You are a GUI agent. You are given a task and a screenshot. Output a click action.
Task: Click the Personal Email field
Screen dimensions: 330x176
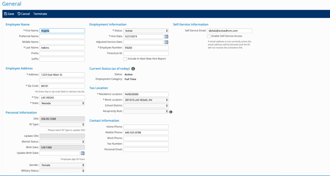point(146,150)
